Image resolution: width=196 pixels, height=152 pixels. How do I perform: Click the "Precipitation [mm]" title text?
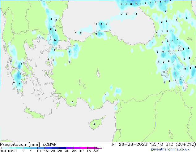click(20, 145)
